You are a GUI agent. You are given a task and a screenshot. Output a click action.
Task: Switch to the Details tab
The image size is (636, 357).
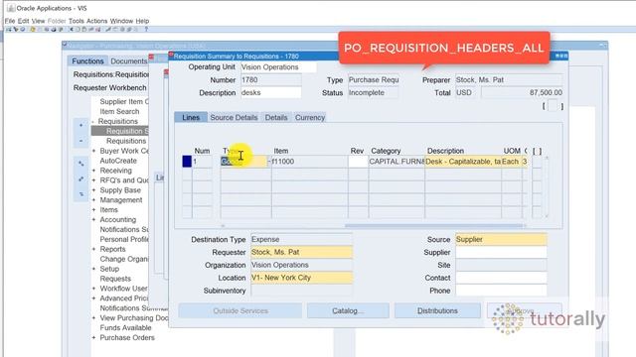coord(276,117)
